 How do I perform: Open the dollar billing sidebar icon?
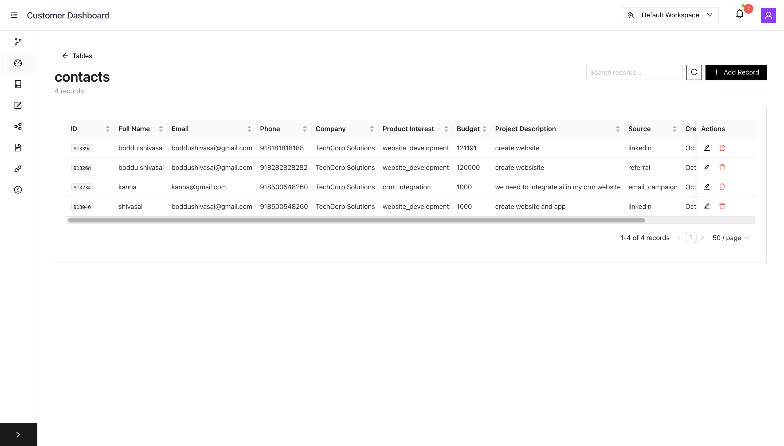pyautogui.click(x=18, y=190)
